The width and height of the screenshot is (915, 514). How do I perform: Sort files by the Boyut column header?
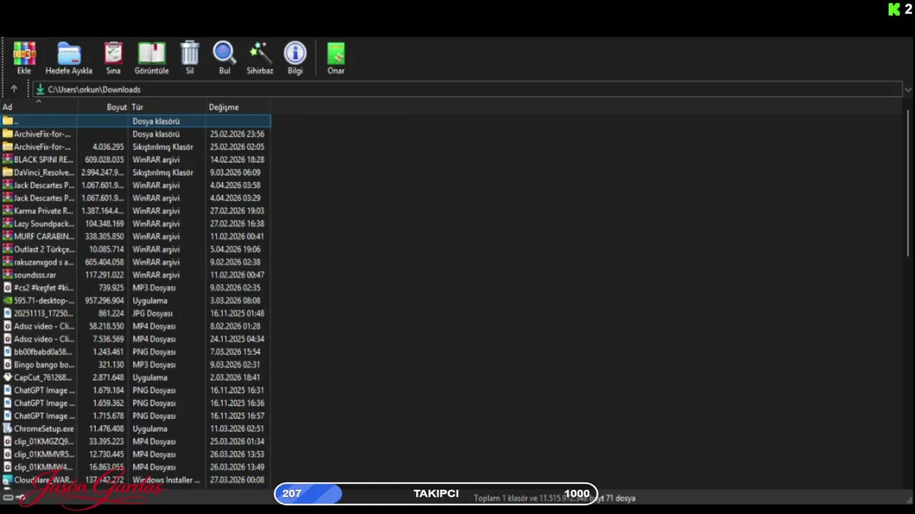click(103, 107)
